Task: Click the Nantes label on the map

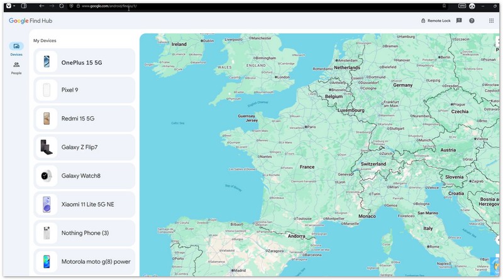Action: point(265,157)
